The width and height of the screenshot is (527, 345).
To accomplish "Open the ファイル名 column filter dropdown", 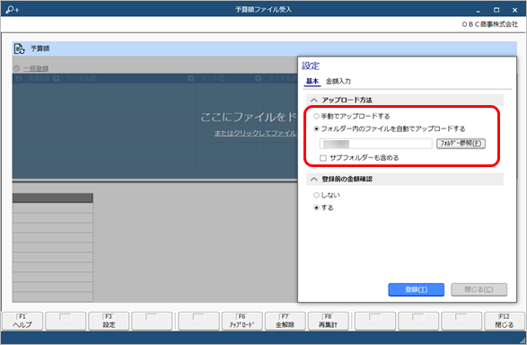I will click(x=191, y=78).
